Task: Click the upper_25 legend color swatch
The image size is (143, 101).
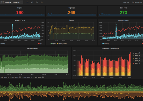Action: (x=133, y=53)
